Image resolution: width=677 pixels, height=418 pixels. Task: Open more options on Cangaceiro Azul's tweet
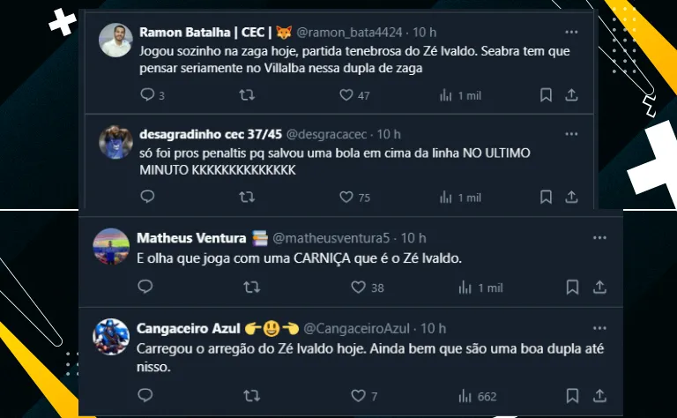599,329
